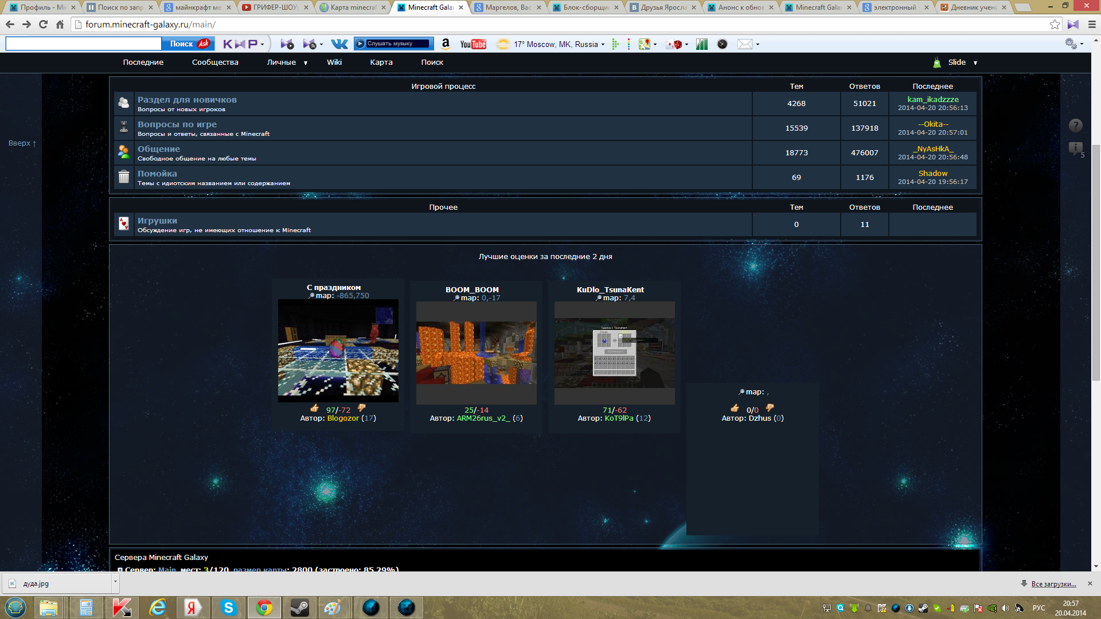This screenshot has height=619, width=1101.
Task: Click thumbs up on Blogozor's screenshot
Action: (x=314, y=409)
